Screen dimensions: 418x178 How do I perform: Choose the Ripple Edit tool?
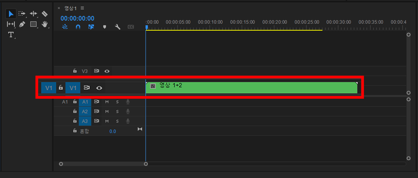pos(33,14)
